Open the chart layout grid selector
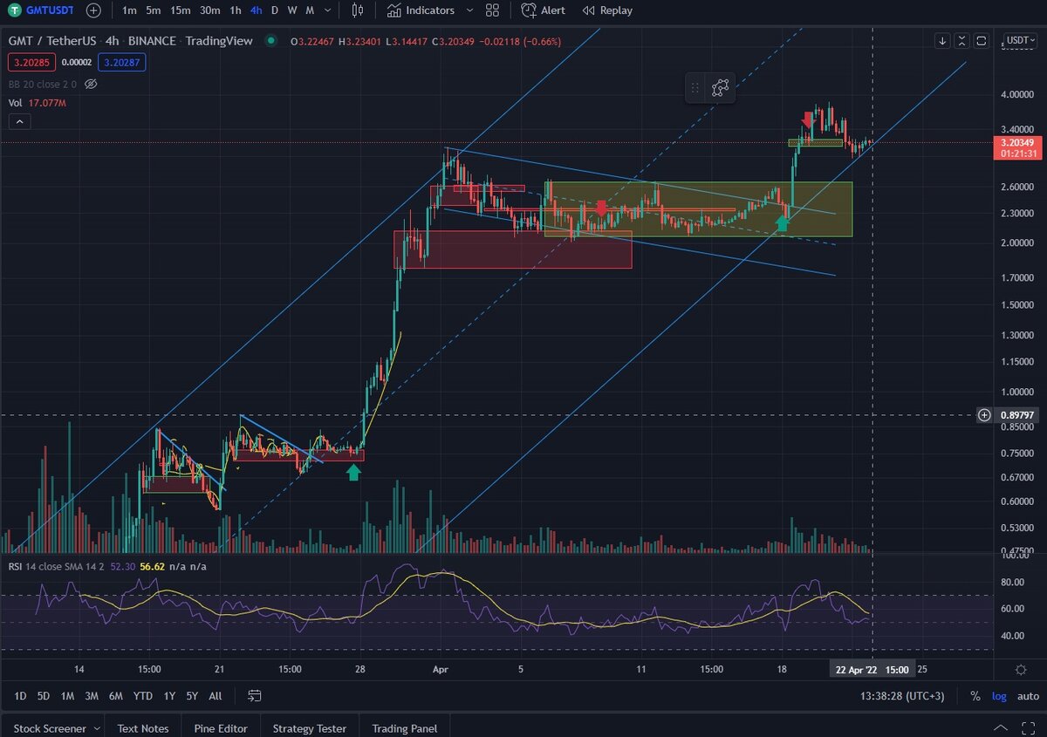1047x737 pixels. pyautogui.click(x=492, y=10)
